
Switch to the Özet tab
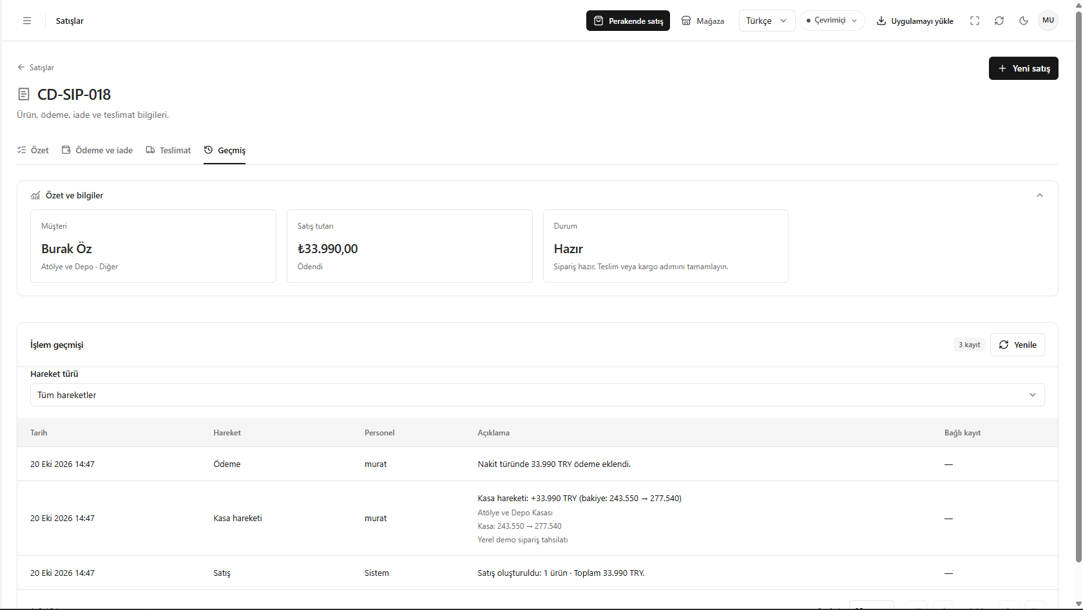(33, 150)
